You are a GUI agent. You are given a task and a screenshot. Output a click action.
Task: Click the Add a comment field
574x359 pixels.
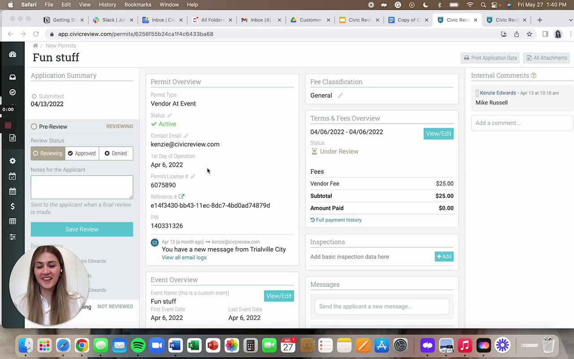pos(522,123)
